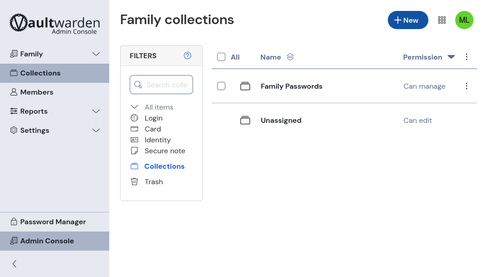Viewport: 488px width, 277px height.
Task: Check the select All checkbox
Action: pyautogui.click(x=221, y=57)
